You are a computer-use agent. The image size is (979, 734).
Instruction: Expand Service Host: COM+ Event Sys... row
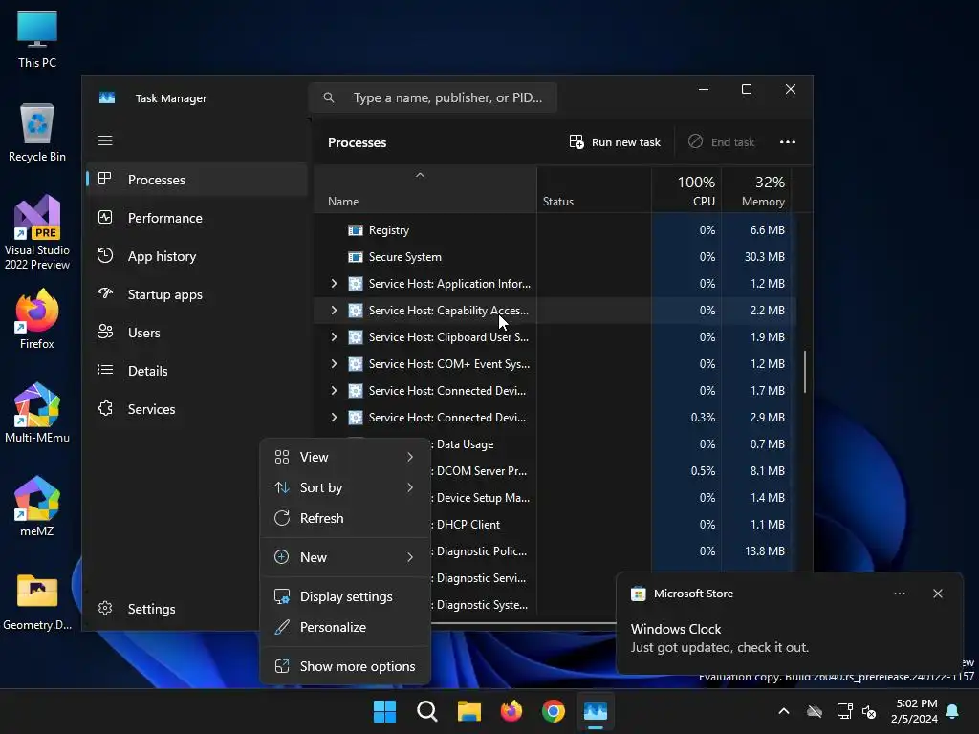pyautogui.click(x=334, y=364)
